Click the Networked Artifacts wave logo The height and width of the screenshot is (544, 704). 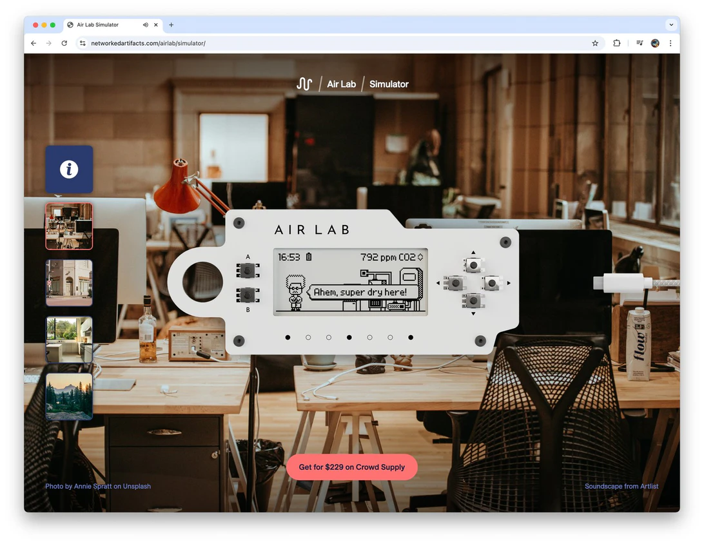pos(304,84)
